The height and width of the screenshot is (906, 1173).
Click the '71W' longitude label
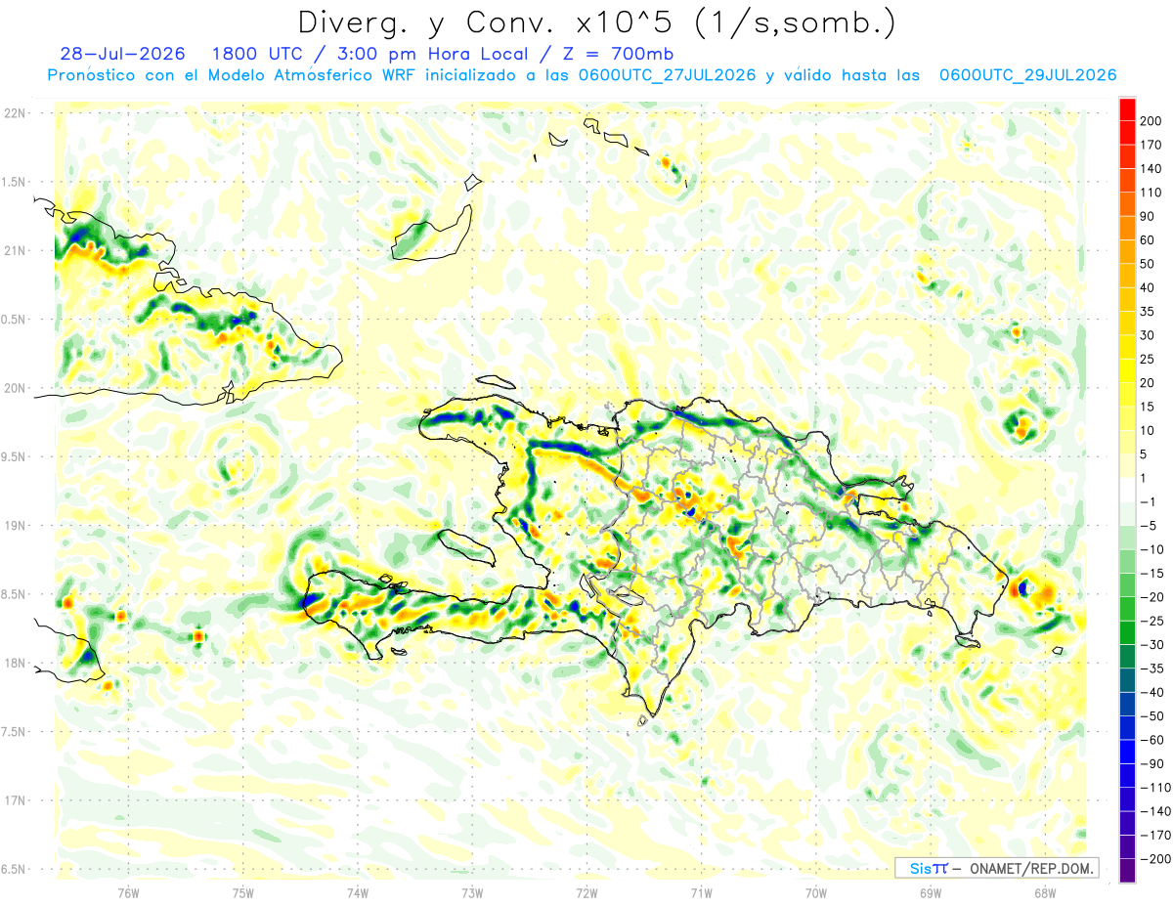click(701, 892)
